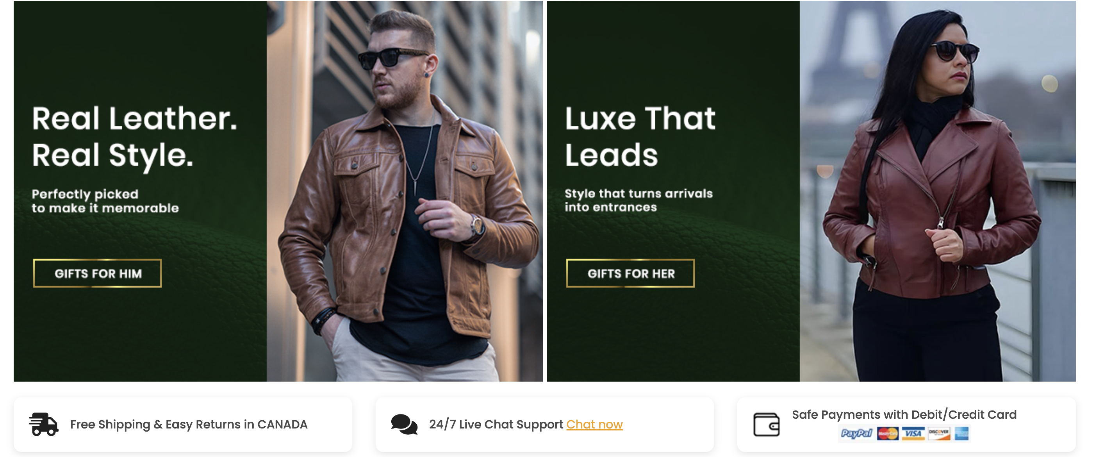Click the GIFTS FOR HIM button
This screenshot has width=1095, height=457.
pos(97,273)
